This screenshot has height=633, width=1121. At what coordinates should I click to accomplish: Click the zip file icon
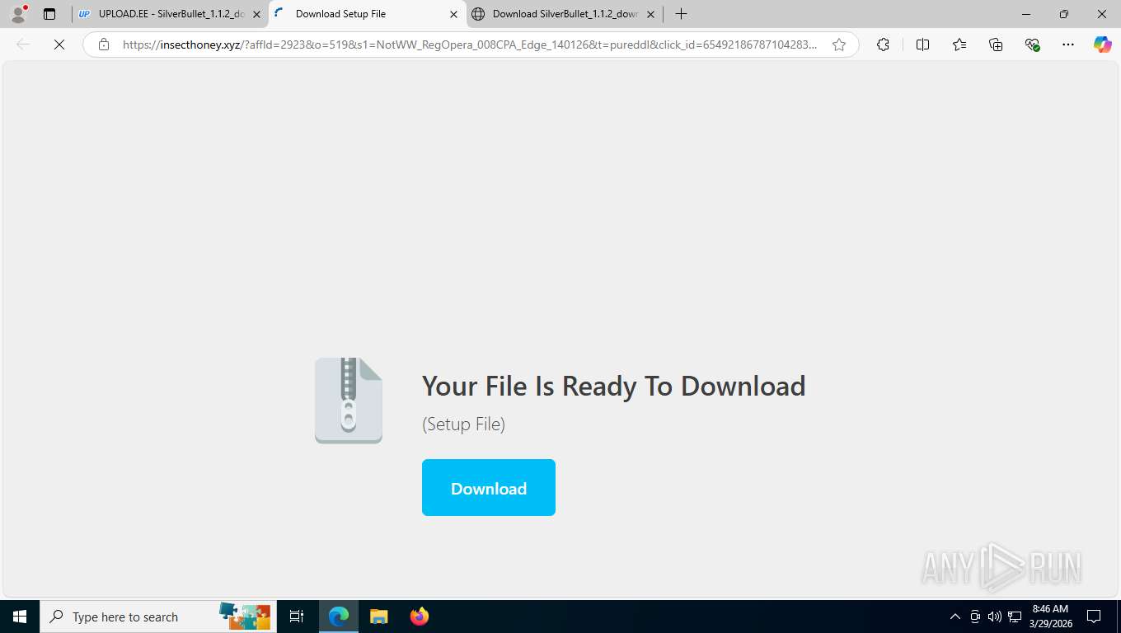(349, 401)
